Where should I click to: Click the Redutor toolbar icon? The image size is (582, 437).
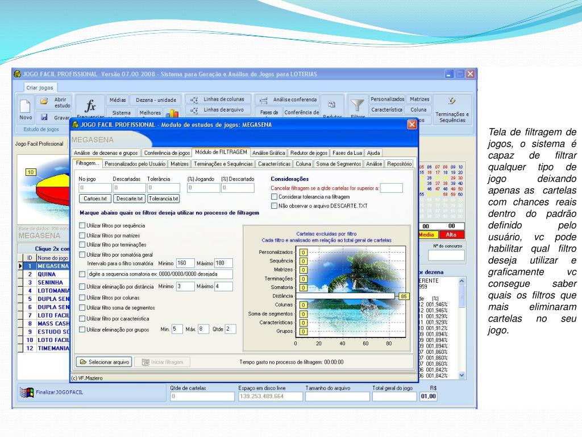[x=331, y=105]
